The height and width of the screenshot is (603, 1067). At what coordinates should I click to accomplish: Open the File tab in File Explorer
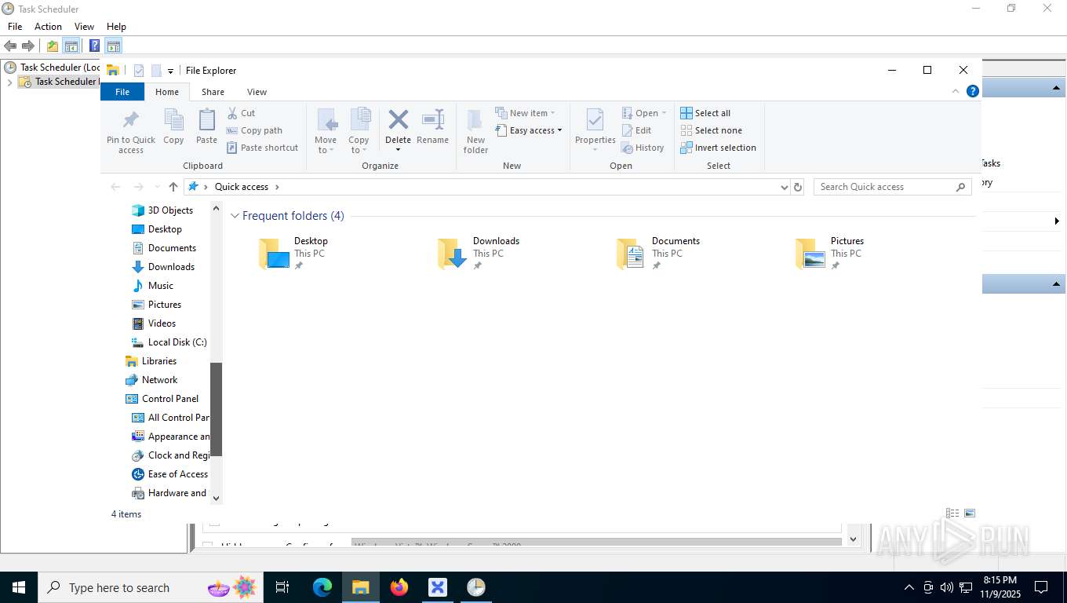coord(122,92)
